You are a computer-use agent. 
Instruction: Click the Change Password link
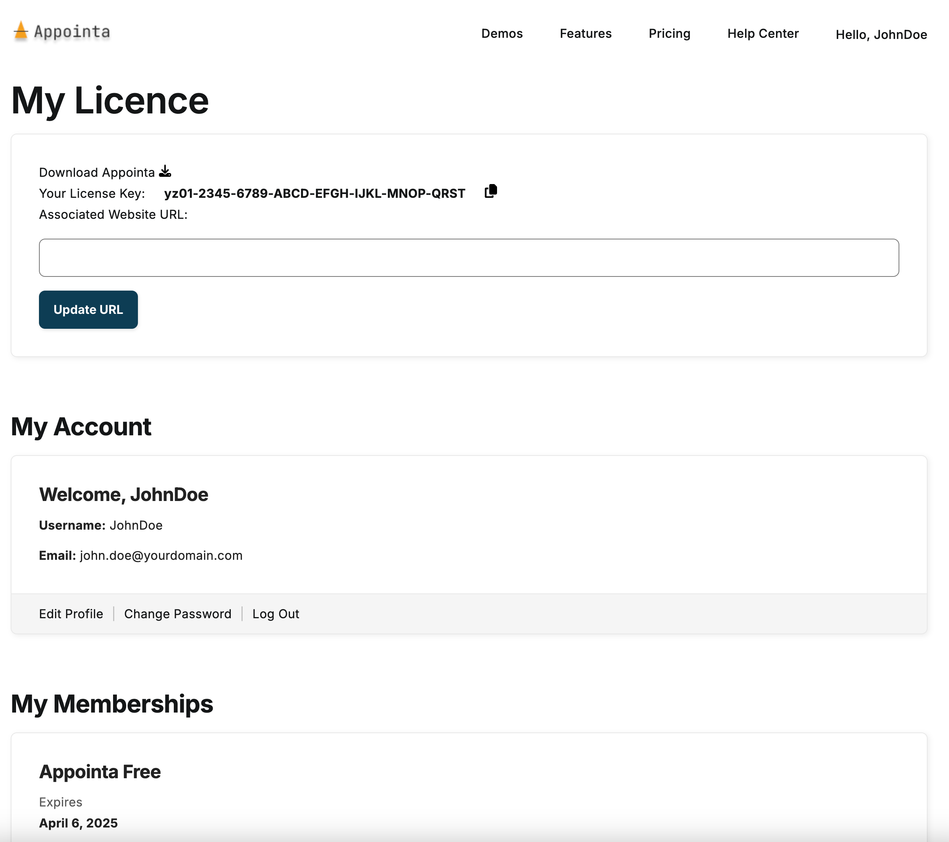pyautogui.click(x=177, y=614)
